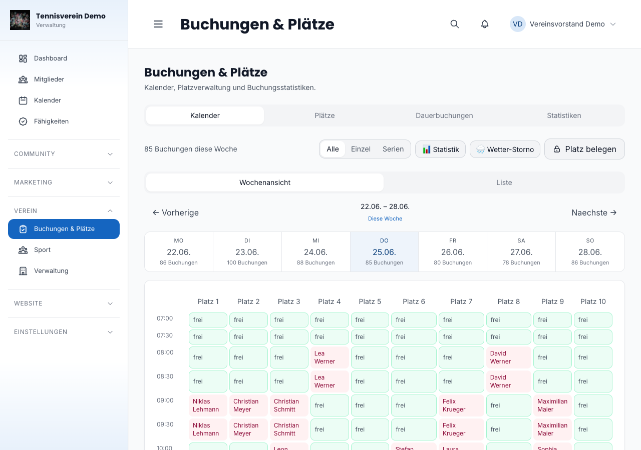Open Niklas Lehmann's 09:00 booking
This screenshot has width=641, height=450.
tap(208, 405)
